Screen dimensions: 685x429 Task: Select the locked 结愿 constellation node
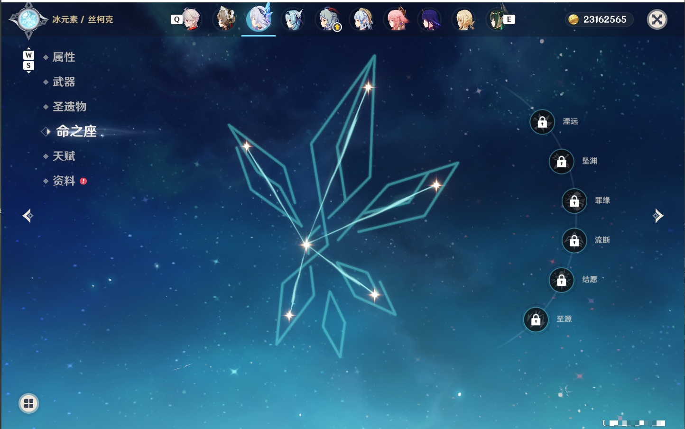coord(562,280)
